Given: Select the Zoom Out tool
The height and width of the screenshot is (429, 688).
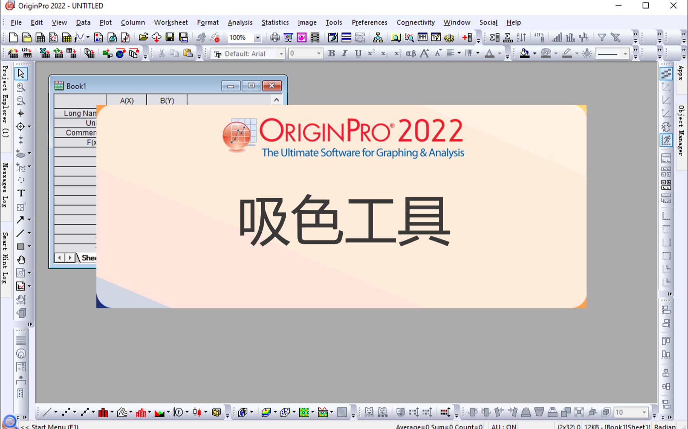Looking at the screenshot, I should click(x=21, y=100).
